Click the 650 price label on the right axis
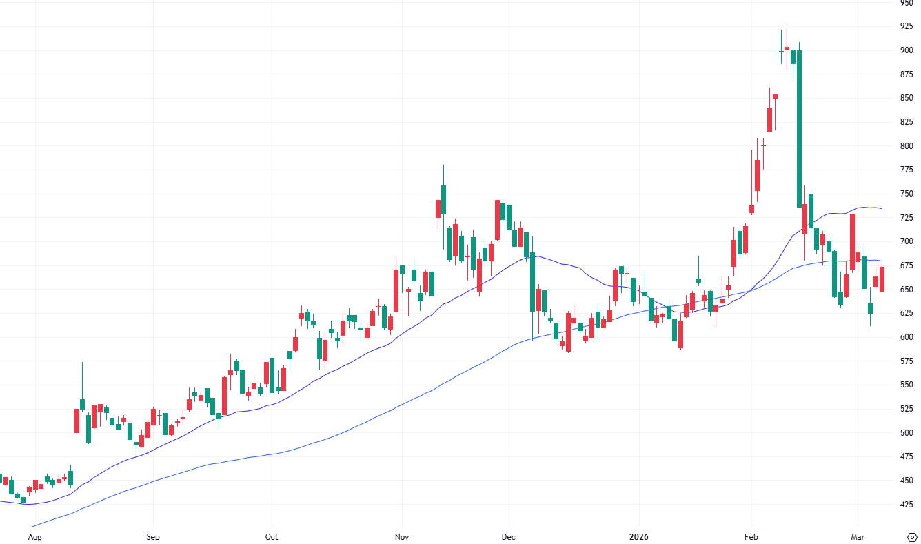The height and width of the screenshot is (544, 921). coord(905,288)
